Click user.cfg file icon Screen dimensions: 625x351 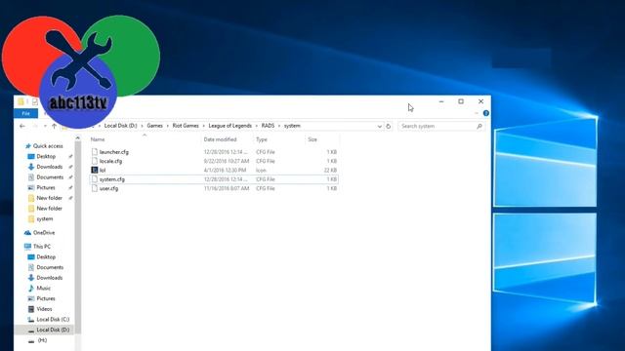point(95,188)
